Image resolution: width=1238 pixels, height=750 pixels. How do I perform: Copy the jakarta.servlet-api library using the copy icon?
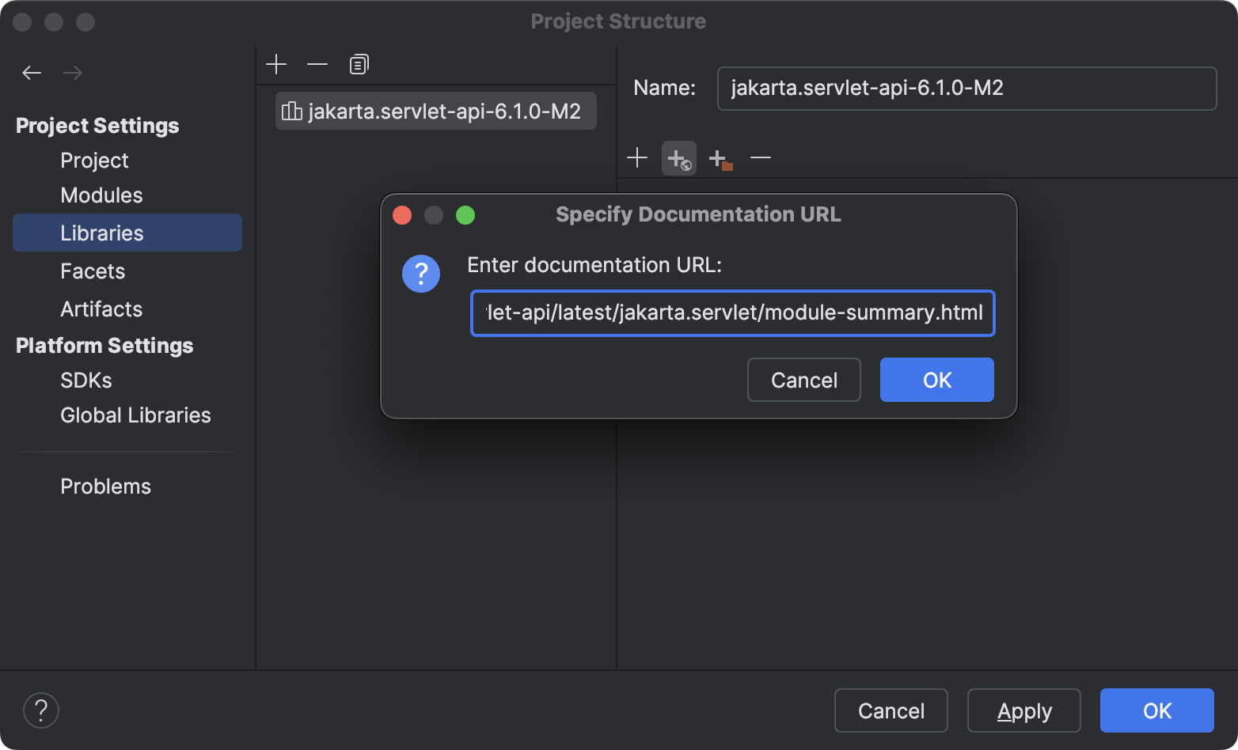(x=359, y=64)
